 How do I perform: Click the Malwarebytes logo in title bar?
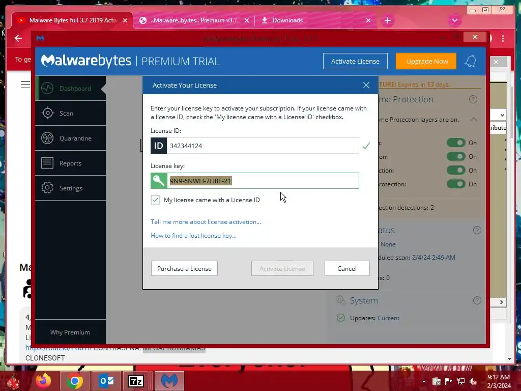(x=40, y=39)
